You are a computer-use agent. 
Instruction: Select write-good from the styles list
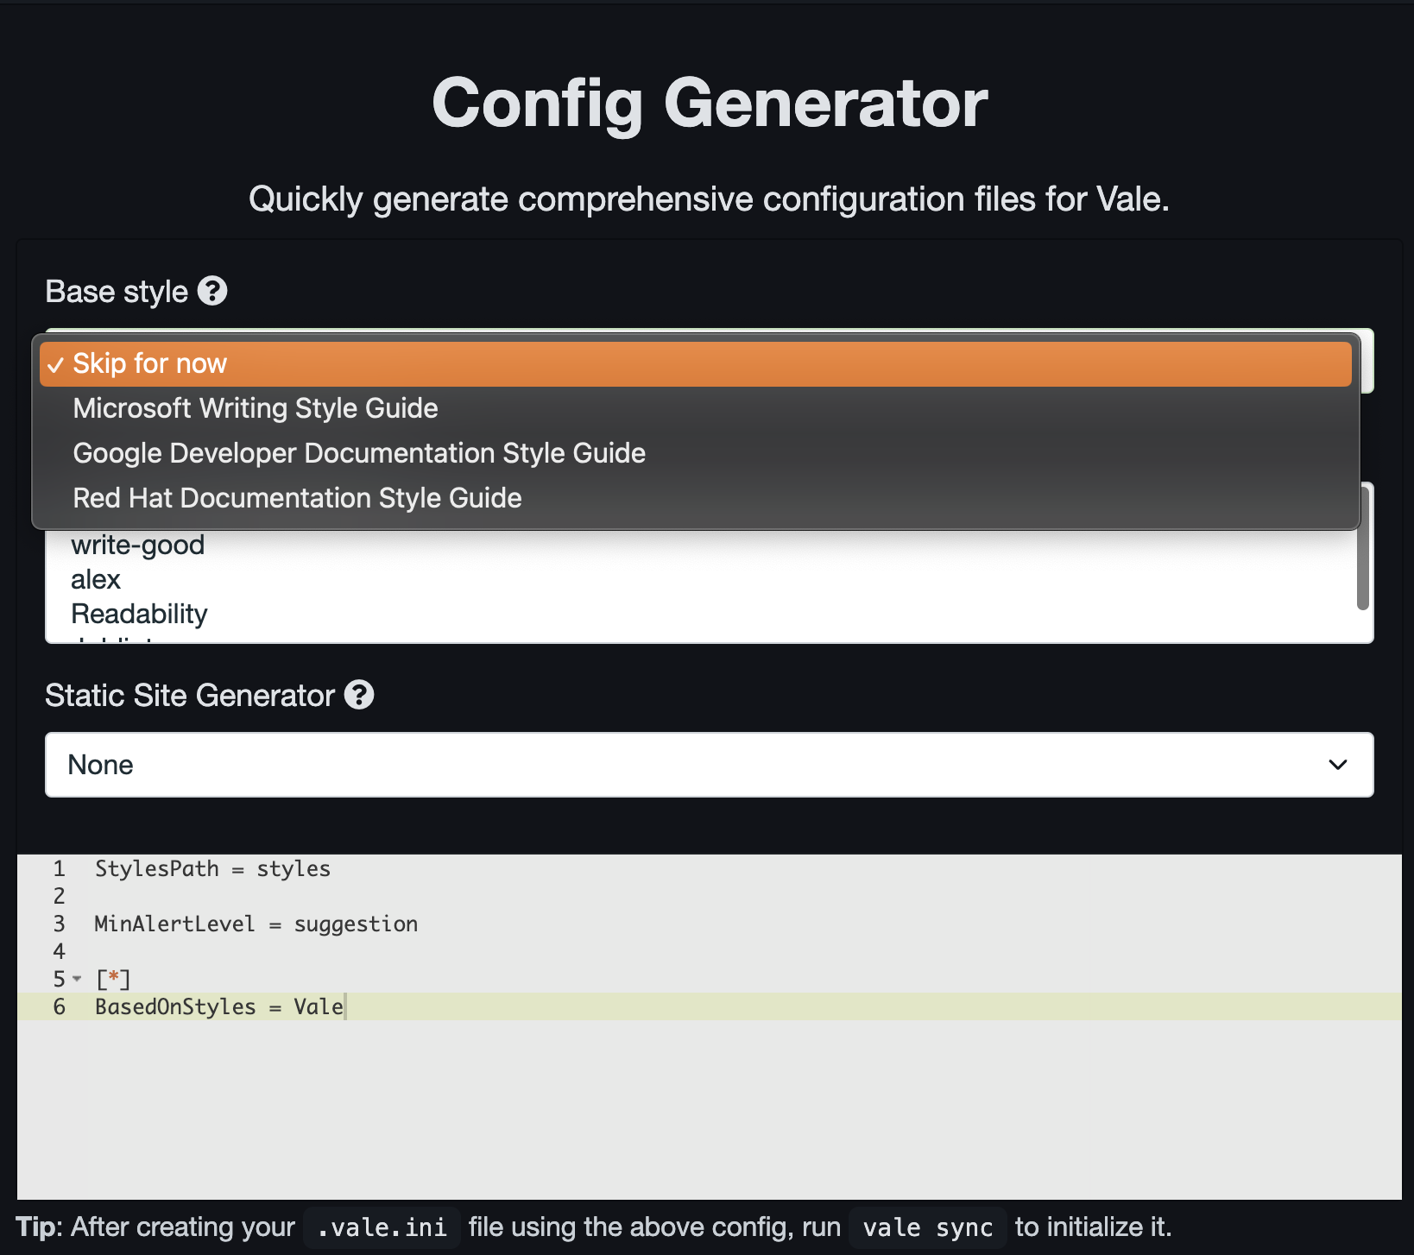[137, 544]
